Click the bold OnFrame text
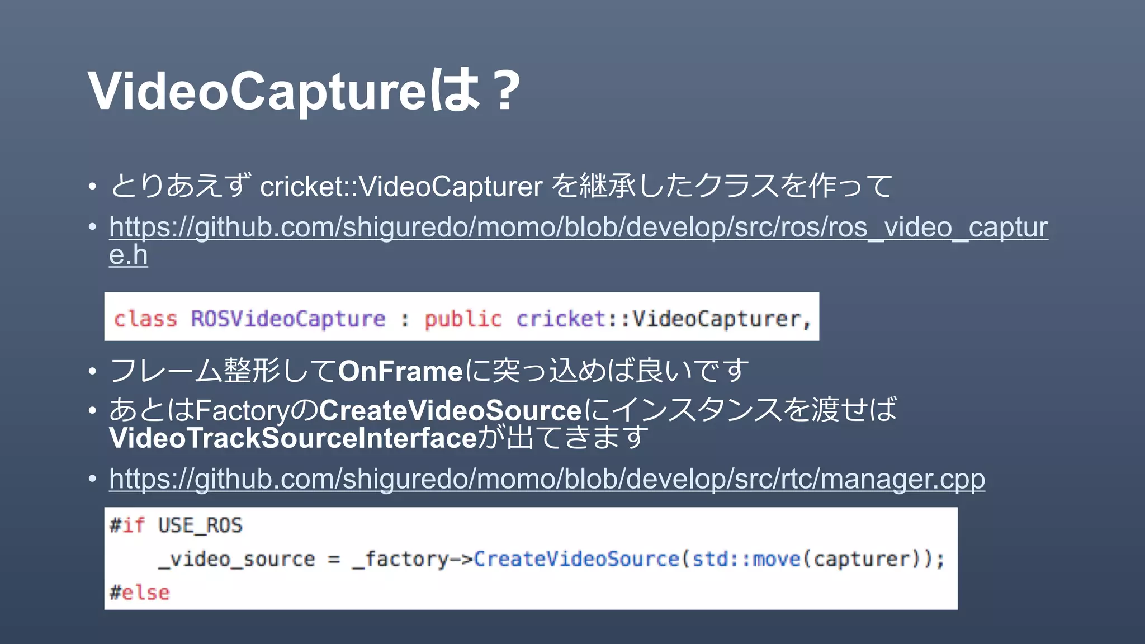 (400, 372)
